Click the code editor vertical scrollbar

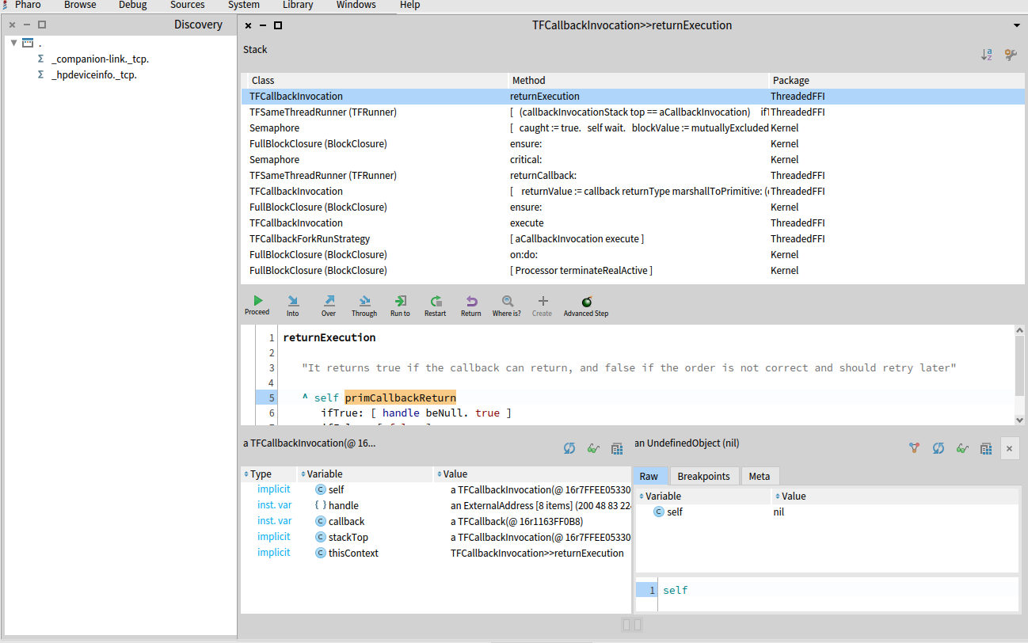1019,364
